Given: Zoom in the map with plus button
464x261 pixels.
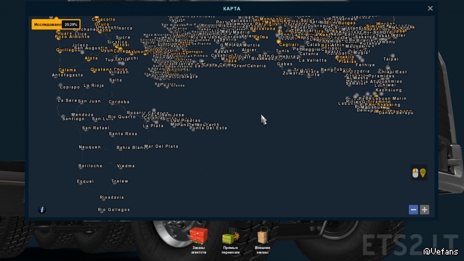Looking at the screenshot, I should pyautogui.click(x=425, y=210).
